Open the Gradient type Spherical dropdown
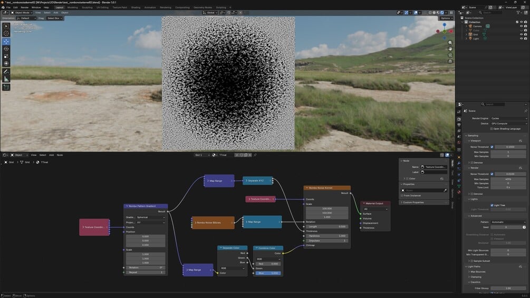 tap(151, 217)
